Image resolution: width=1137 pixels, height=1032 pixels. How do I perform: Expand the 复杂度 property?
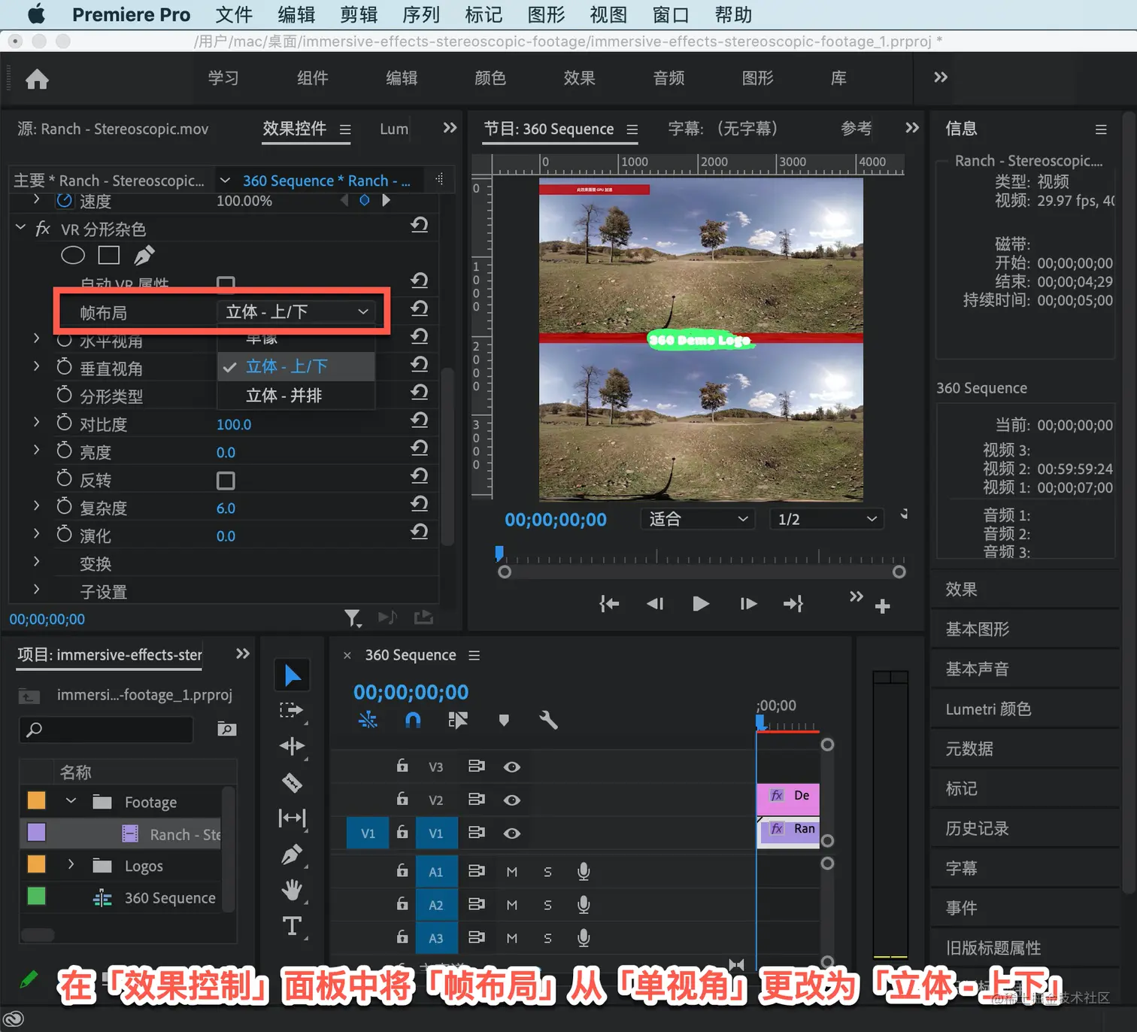36,505
